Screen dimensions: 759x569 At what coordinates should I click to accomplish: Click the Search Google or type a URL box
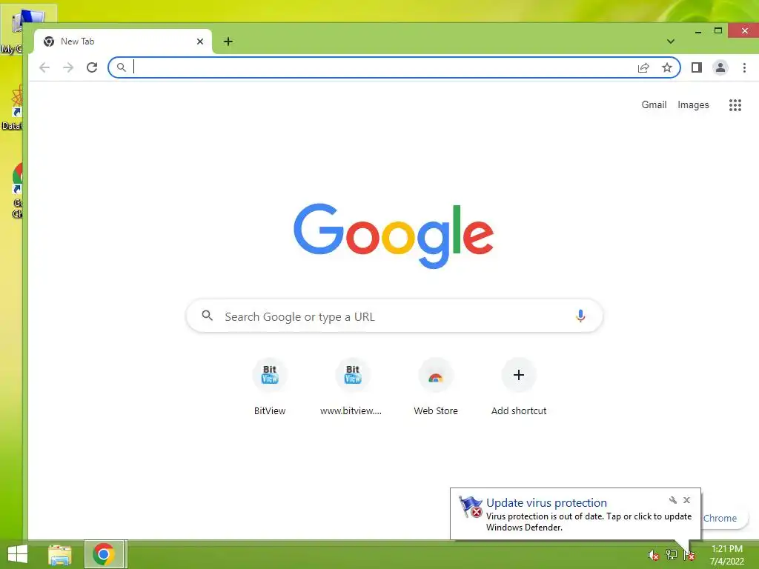tap(394, 316)
